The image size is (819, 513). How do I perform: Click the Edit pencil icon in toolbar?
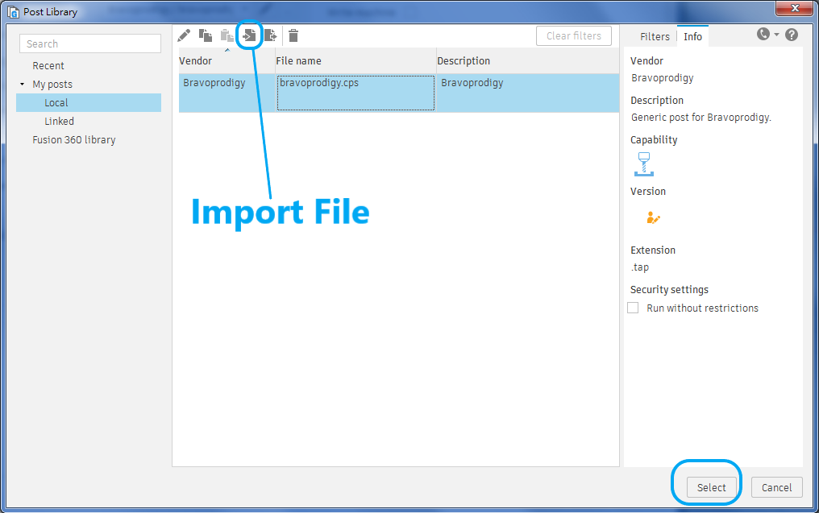pos(185,35)
